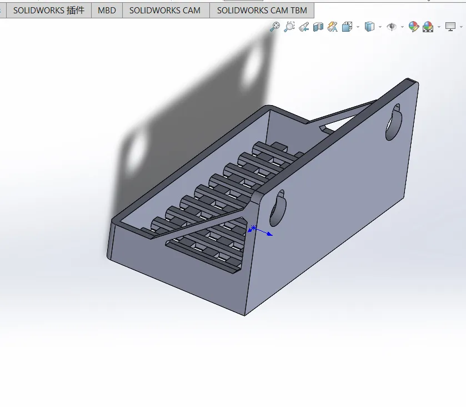Viewport: 466px width, 407px height.
Task: Expand the View Settings dropdown arrow
Action: pyautogui.click(x=461, y=27)
